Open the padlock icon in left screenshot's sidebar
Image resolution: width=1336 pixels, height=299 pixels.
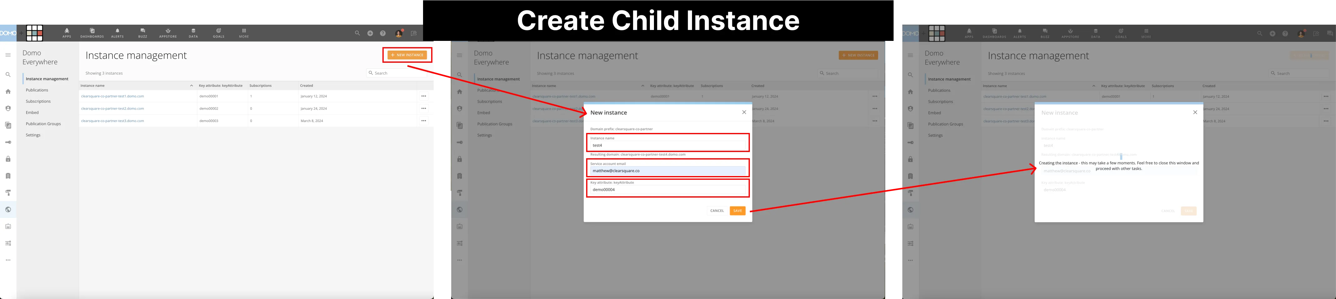pyautogui.click(x=8, y=159)
